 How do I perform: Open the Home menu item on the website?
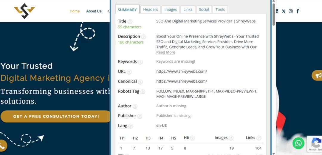point(75,11)
